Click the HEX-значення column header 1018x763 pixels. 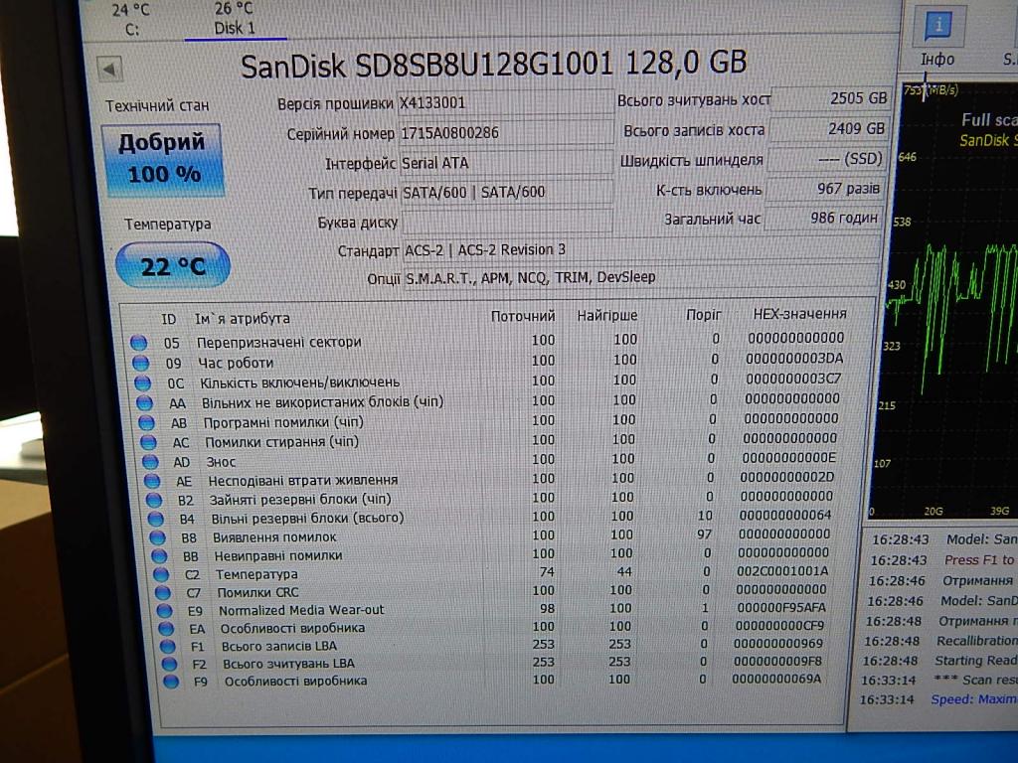point(799,314)
